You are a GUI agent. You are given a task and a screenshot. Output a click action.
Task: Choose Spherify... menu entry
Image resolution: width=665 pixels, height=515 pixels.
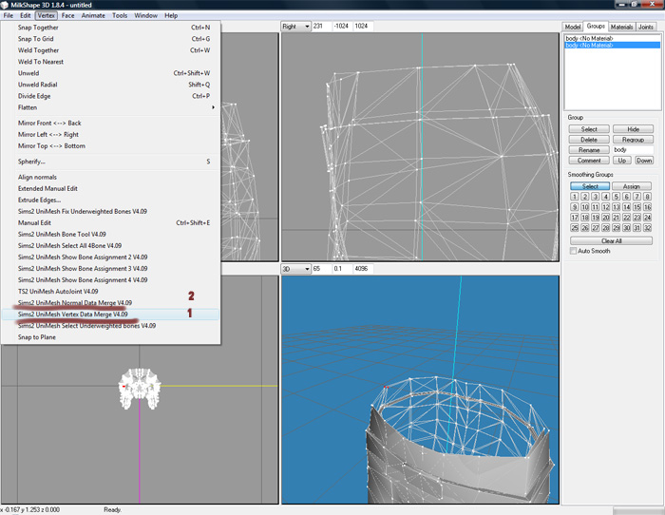[x=110, y=162]
